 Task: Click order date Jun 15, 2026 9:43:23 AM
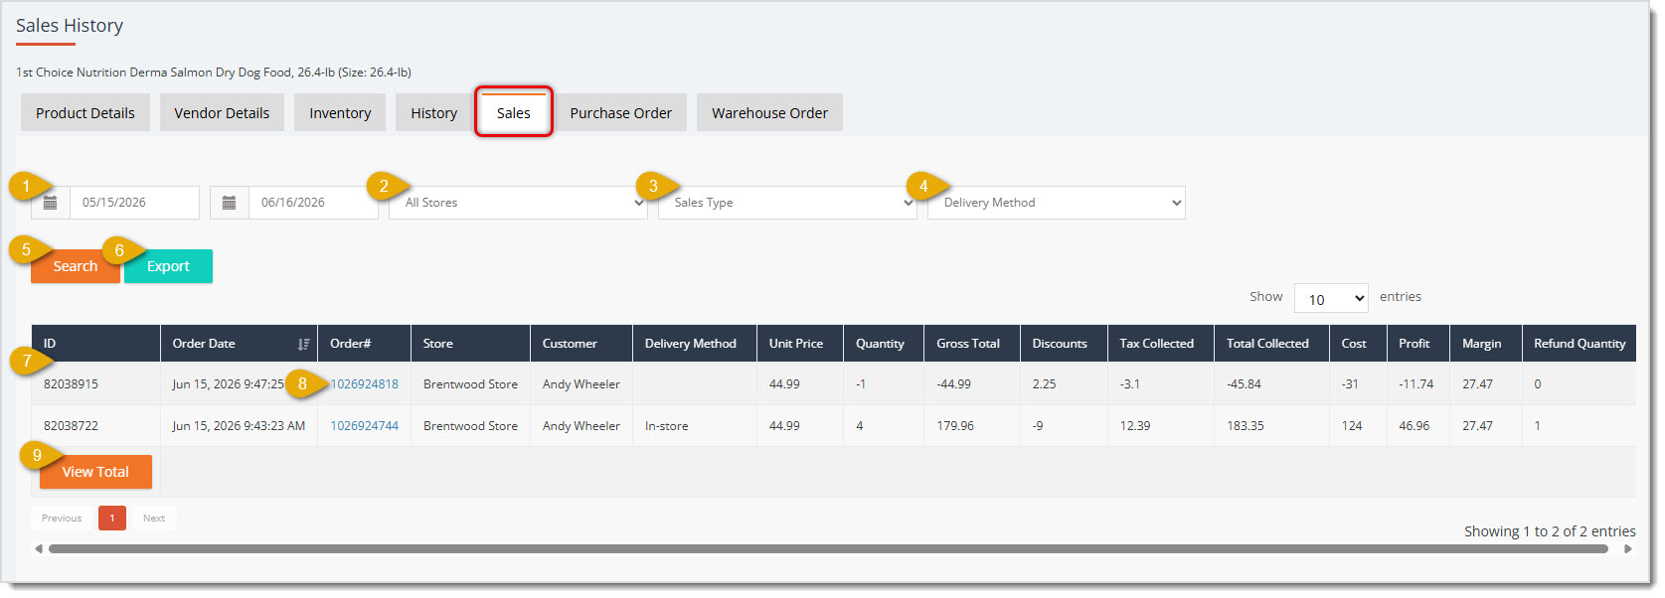click(239, 426)
